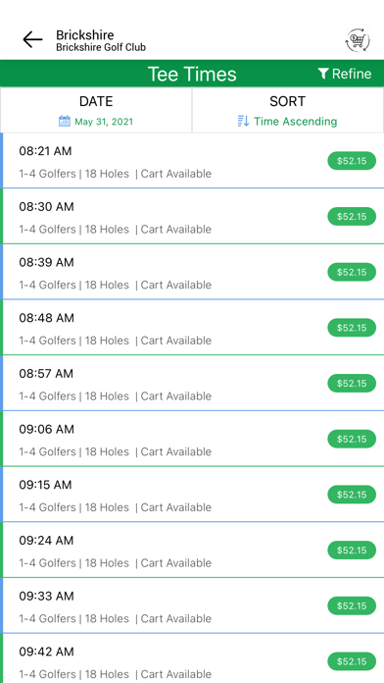Image resolution: width=384 pixels, height=683 pixels.
Task: Tap the $52.15 button for 09:06 AM
Action: [352, 439]
